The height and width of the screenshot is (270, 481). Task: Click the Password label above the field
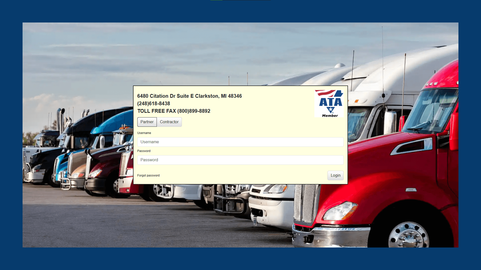coord(144,151)
